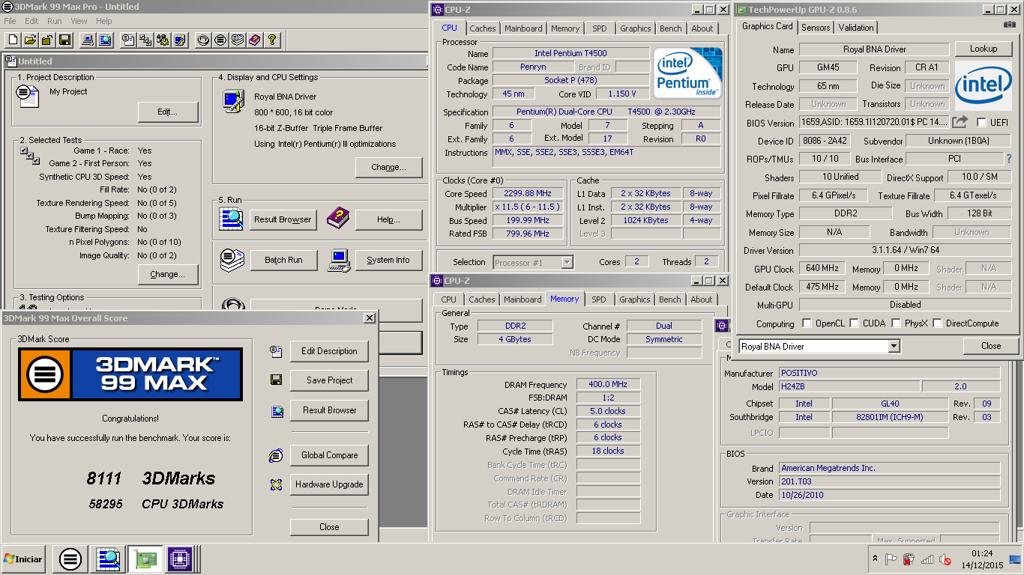The height and width of the screenshot is (575, 1024).
Task: Click the Intel Pentium T4500 name field
Action: tap(570, 54)
